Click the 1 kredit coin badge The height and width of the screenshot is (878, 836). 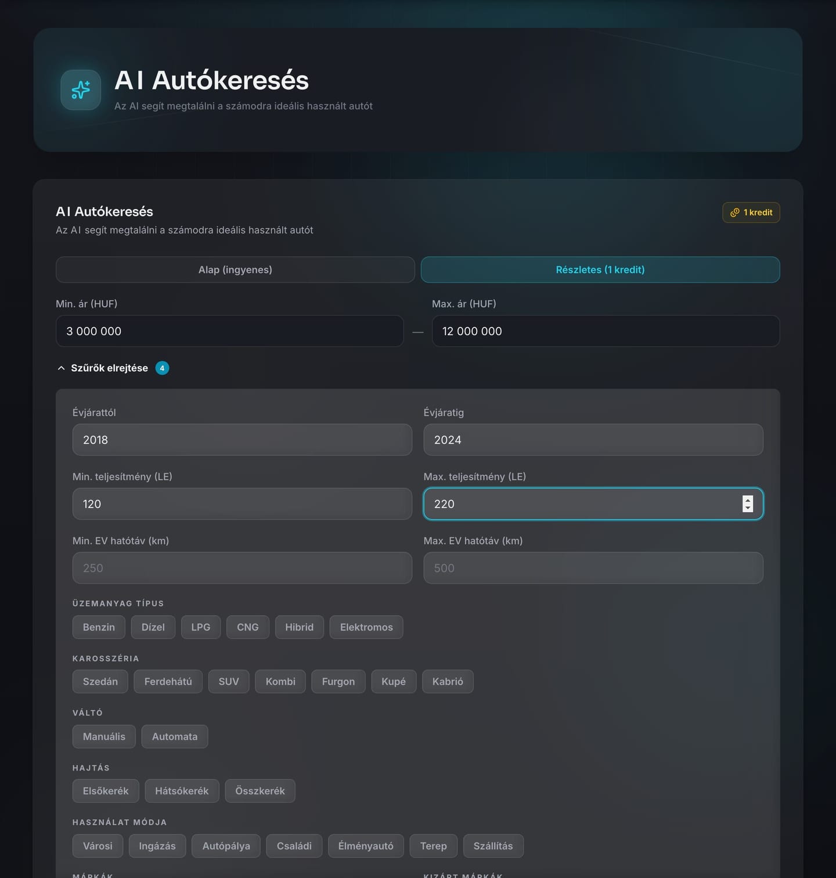(x=751, y=213)
